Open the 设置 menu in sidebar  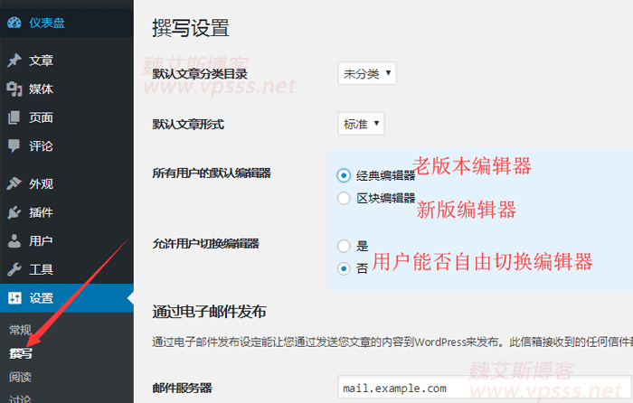[x=41, y=298]
